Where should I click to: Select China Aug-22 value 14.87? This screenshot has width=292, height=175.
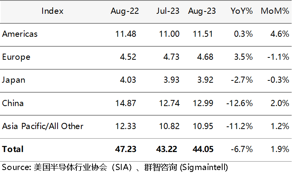coord(126,103)
